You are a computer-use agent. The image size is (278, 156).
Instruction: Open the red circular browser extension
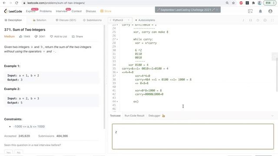click(241, 3)
